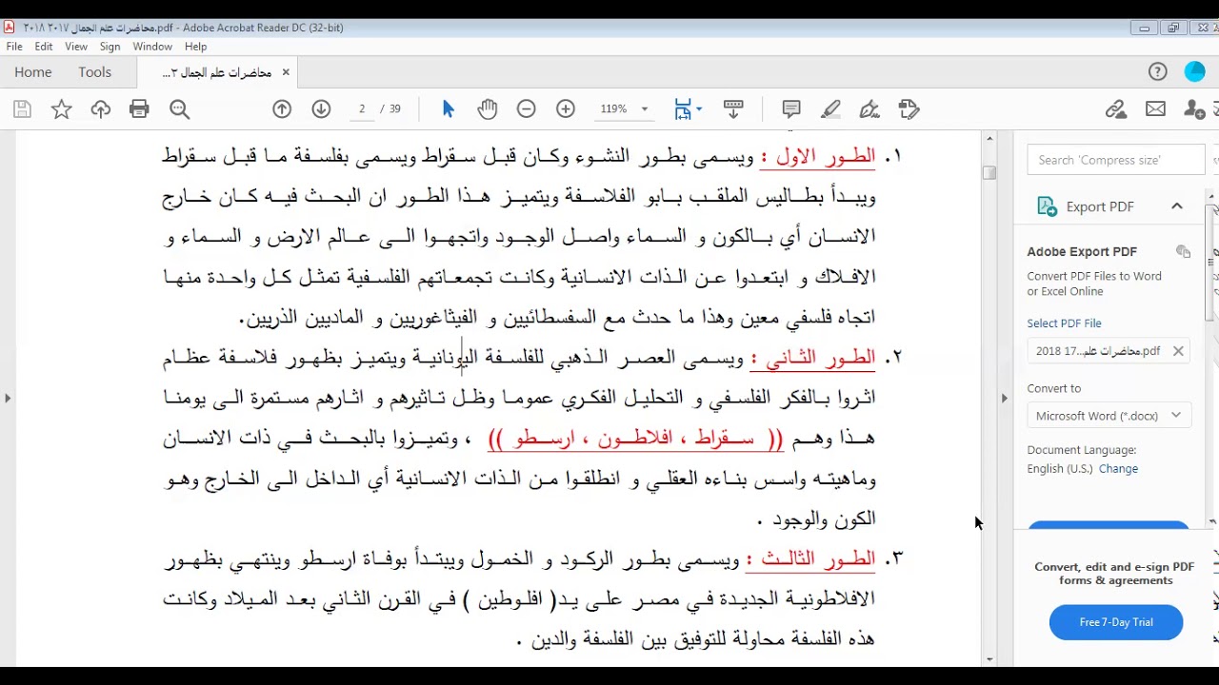
Task: Click the copy icon beside Adobe Export PDF
Action: click(1183, 252)
